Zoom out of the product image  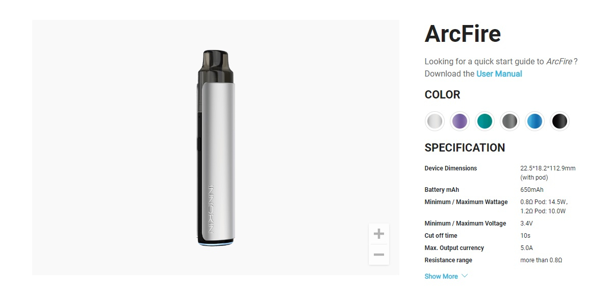point(378,255)
